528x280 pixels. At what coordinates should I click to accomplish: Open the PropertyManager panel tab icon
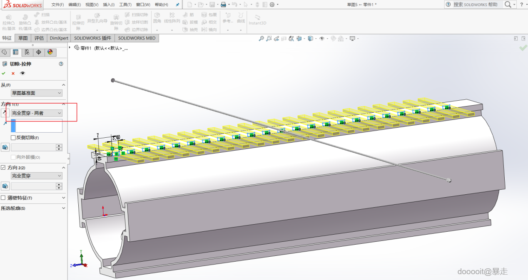pos(15,52)
